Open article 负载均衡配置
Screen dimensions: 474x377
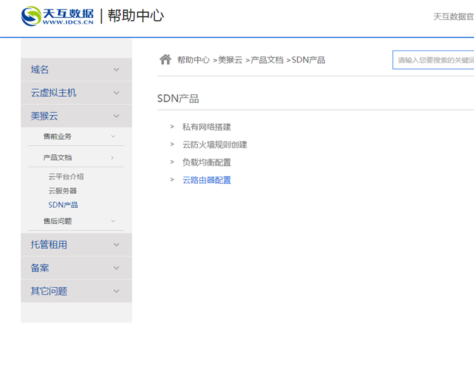click(207, 162)
